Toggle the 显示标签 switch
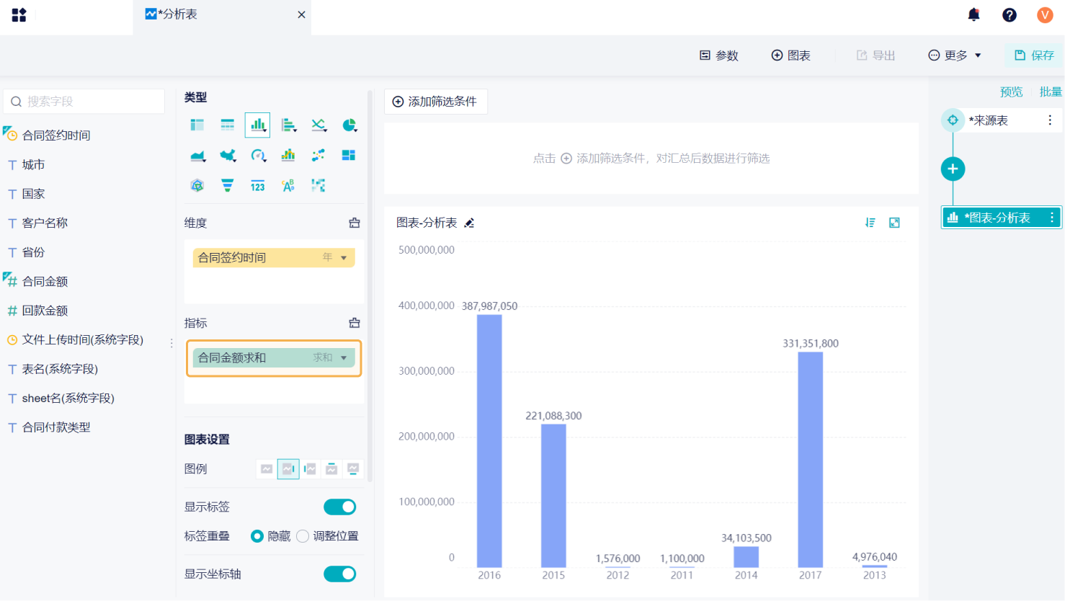The width and height of the screenshot is (1065, 601). [340, 507]
